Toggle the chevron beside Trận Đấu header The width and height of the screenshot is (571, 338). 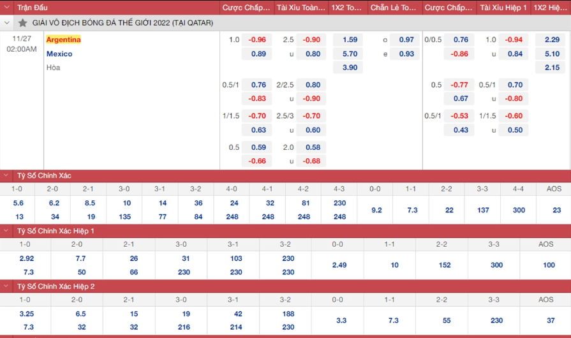6,7
